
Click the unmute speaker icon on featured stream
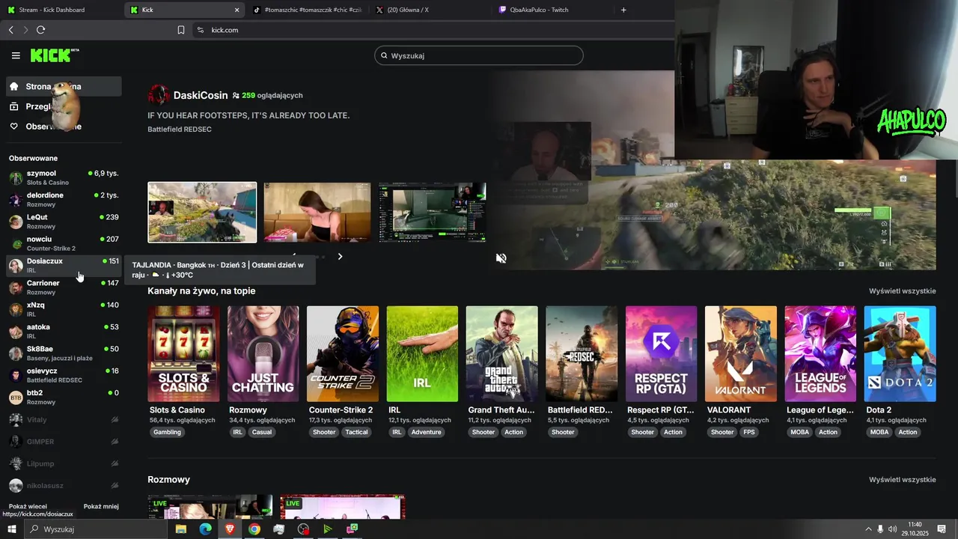pos(501,258)
